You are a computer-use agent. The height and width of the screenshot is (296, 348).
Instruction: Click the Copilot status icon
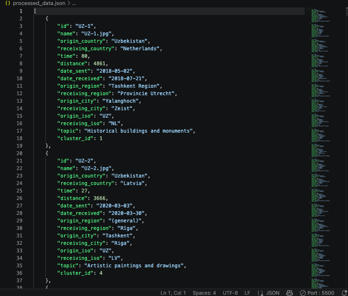[x=290, y=293]
